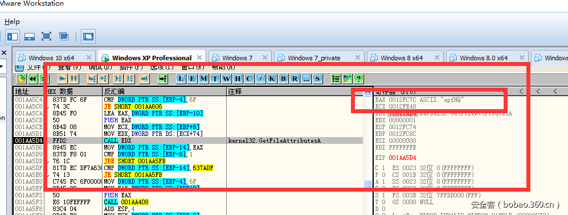This screenshot has width=568, height=215.
Task: Click the 注释 comment column header
Action: [295, 92]
